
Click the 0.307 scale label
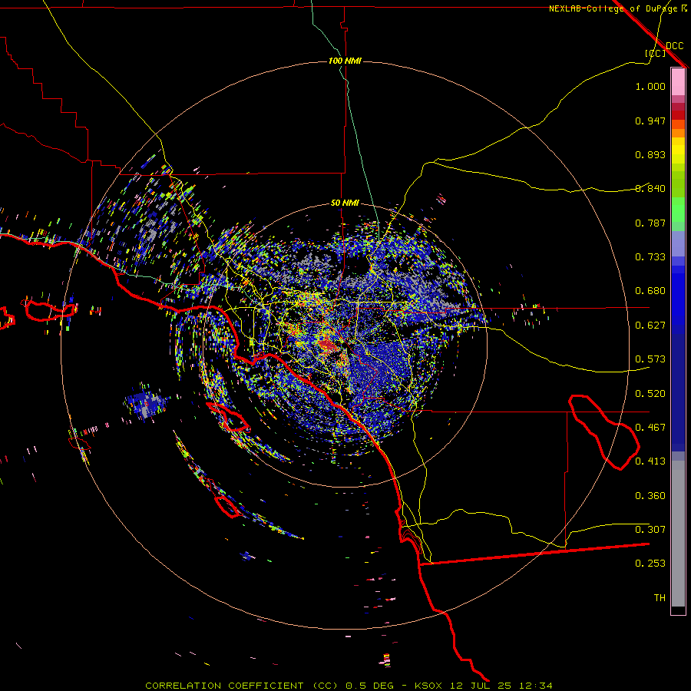(650, 530)
